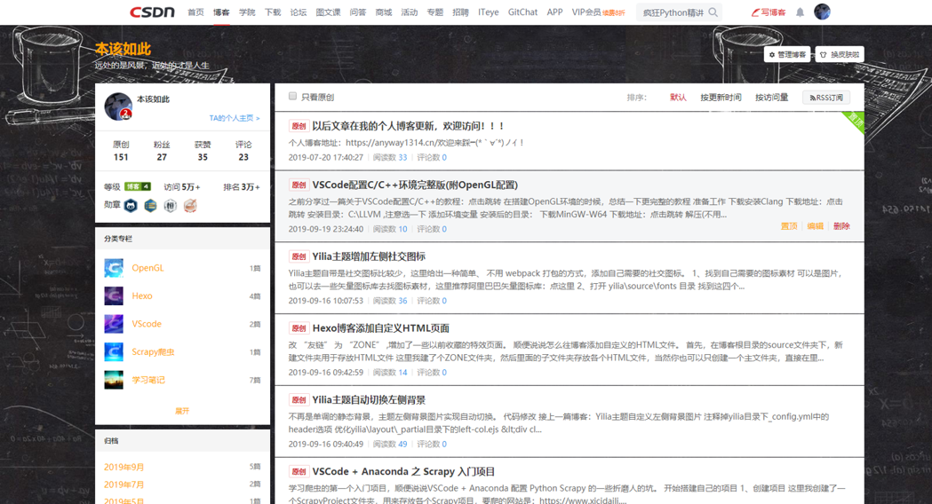
Task: Click the search magnifier icon
Action: 713,12
